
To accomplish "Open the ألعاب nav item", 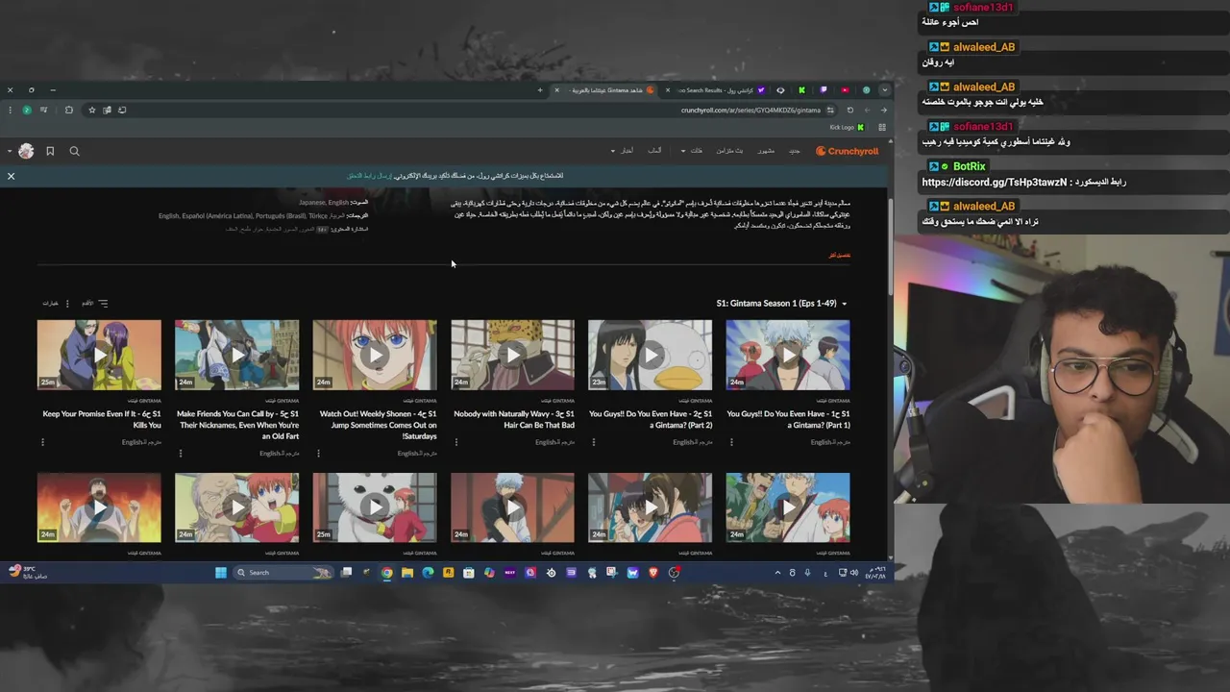I will pyautogui.click(x=654, y=151).
